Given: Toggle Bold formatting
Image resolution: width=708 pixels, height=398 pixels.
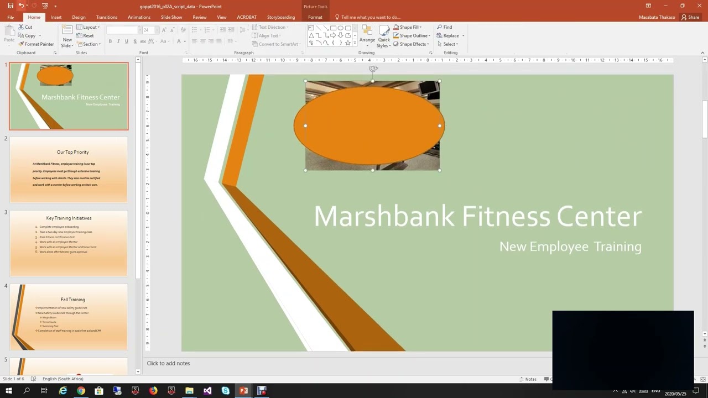Looking at the screenshot, I should (110, 41).
